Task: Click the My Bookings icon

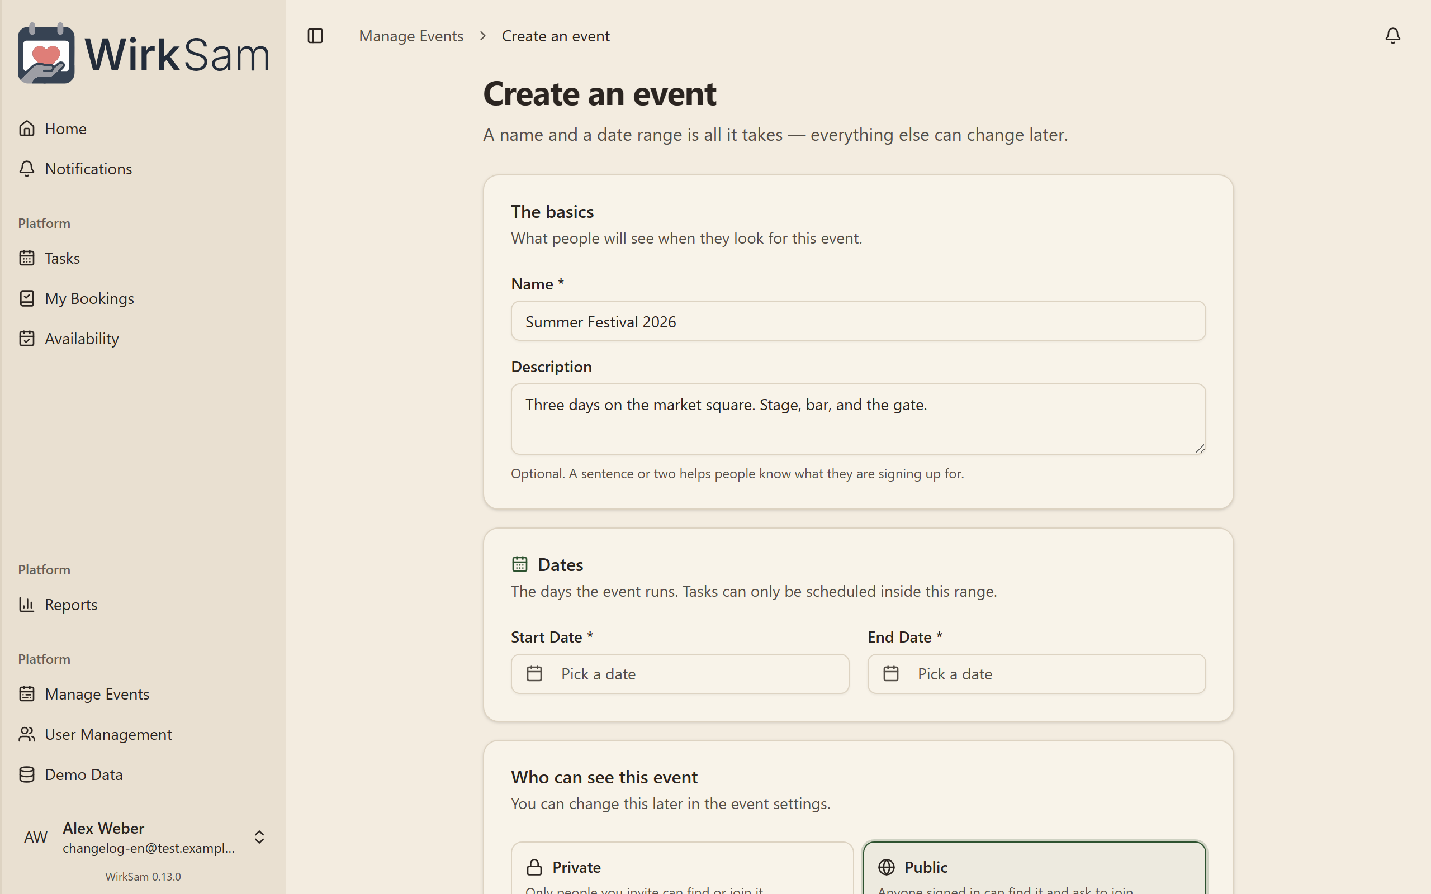Action: [27, 298]
